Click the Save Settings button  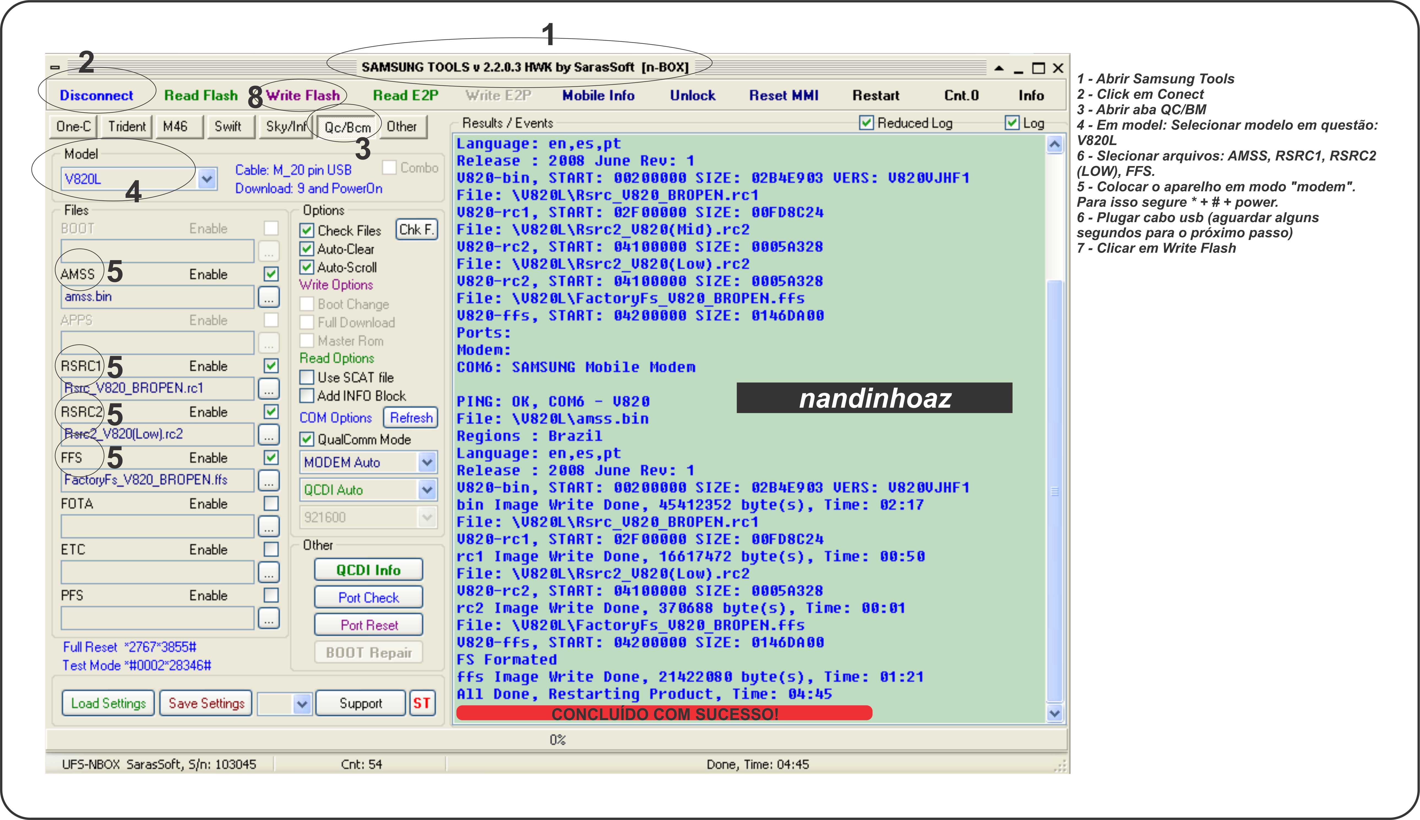(x=206, y=703)
